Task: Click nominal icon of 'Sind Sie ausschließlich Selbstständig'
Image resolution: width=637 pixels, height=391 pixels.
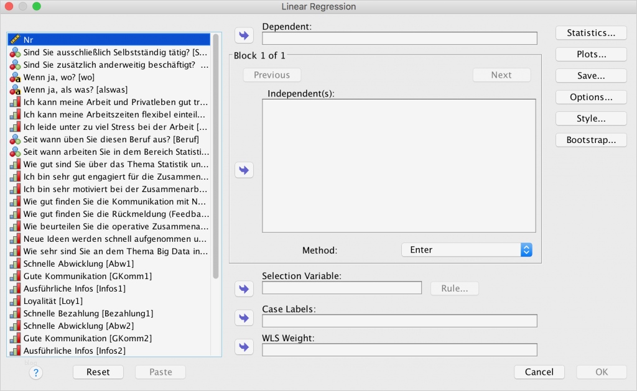Action: coord(15,52)
